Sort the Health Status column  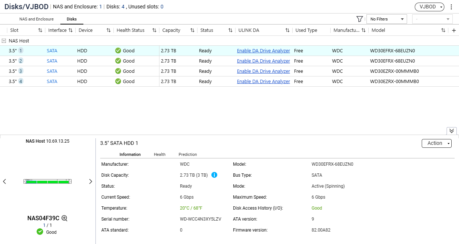pyautogui.click(x=154, y=30)
